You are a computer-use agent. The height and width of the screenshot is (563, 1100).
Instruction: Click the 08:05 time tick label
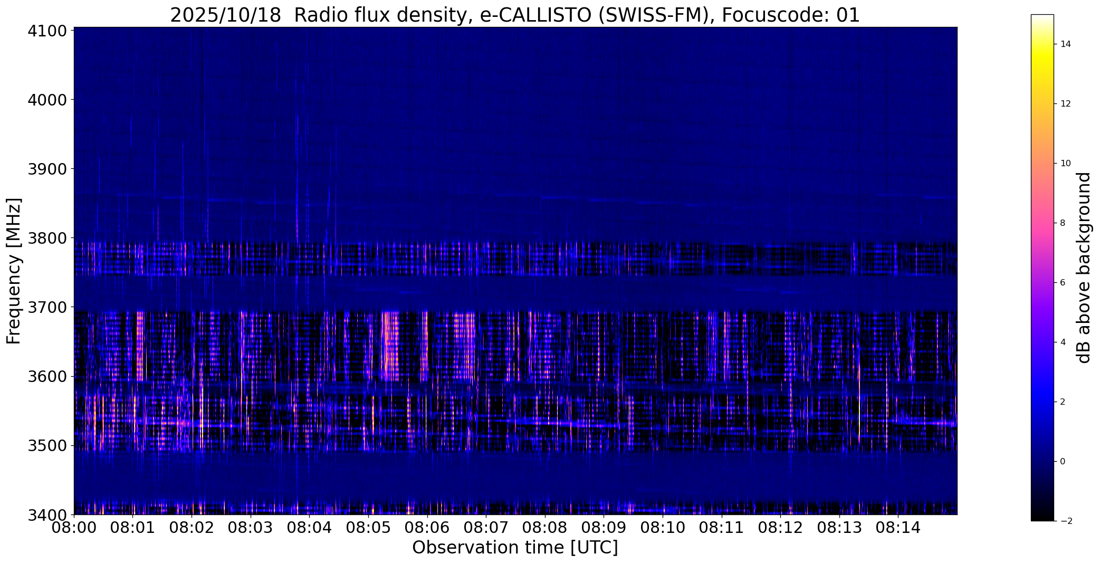tap(368, 527)
